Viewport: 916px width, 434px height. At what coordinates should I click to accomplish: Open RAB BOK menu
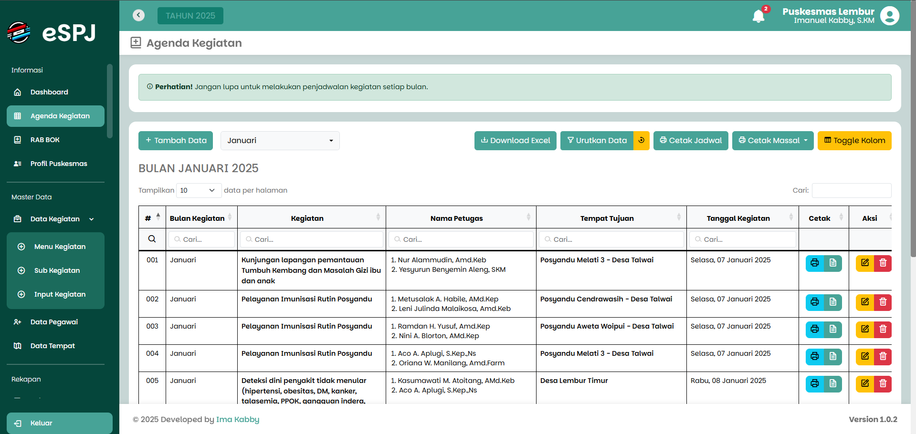55,140
